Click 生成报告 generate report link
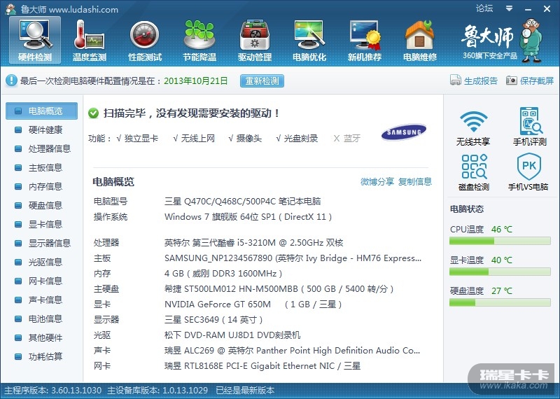The width and height of the screenshot is (560, 399). click(x=481, y=80)
